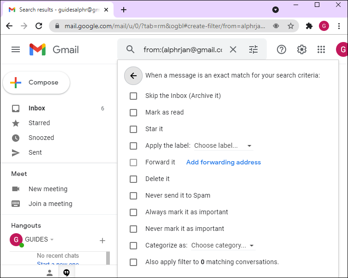Open Gmail main menu hamburger icon
Image resolution: width=348 pixels, height=278 pixels.
click(16, 49)
